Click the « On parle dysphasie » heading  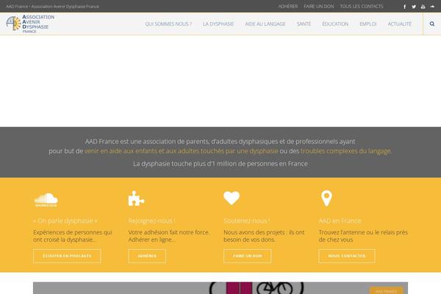(65, 220)
